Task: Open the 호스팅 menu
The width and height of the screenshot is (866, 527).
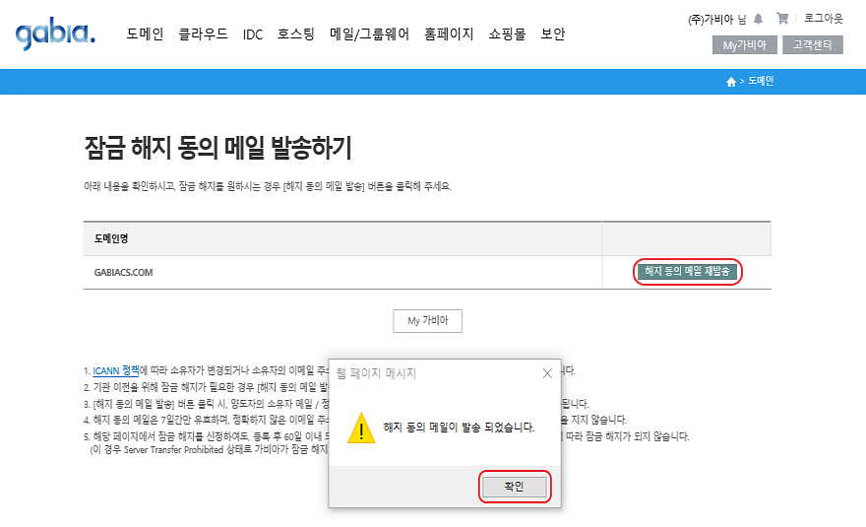Action: (296, 34)
